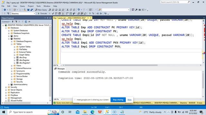Refresh the Object Explorer
This screenshot has width=206, height=115.
[26, 22]
